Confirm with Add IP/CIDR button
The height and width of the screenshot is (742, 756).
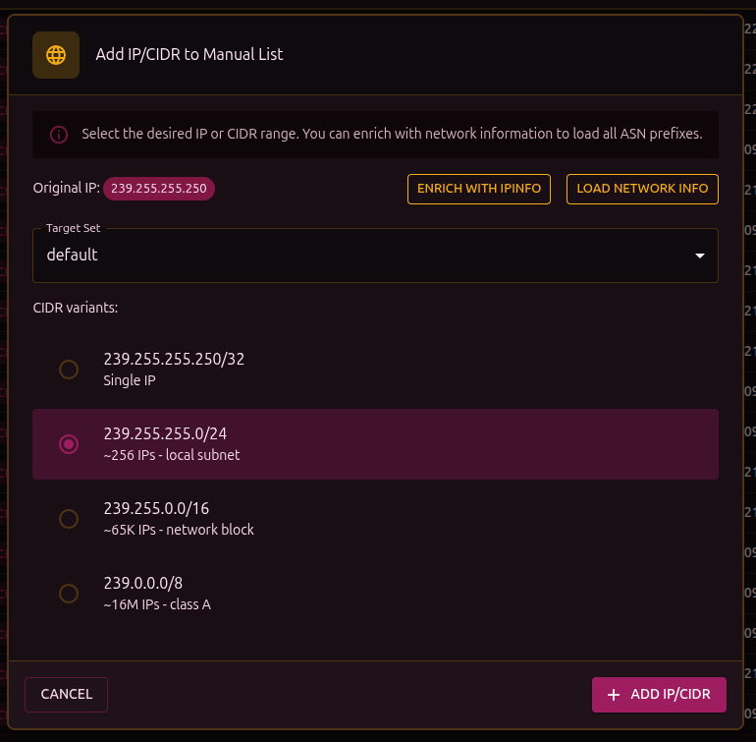click(x=658, y=695)
